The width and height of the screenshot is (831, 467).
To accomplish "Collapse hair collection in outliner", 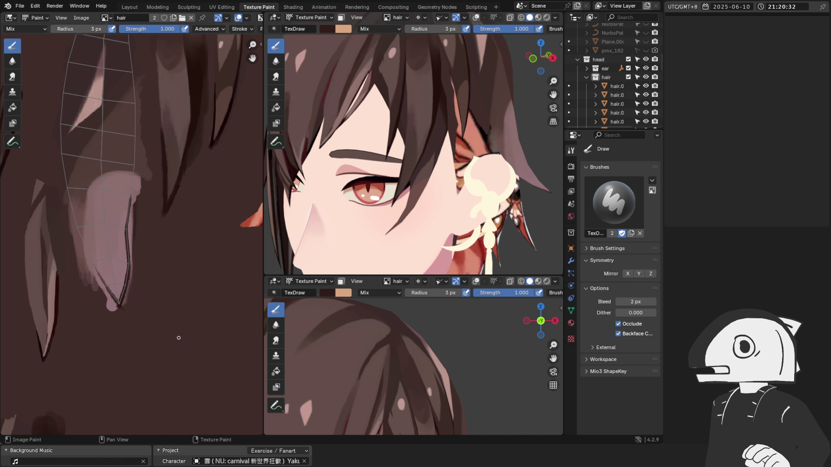I will tap(586, 77).
